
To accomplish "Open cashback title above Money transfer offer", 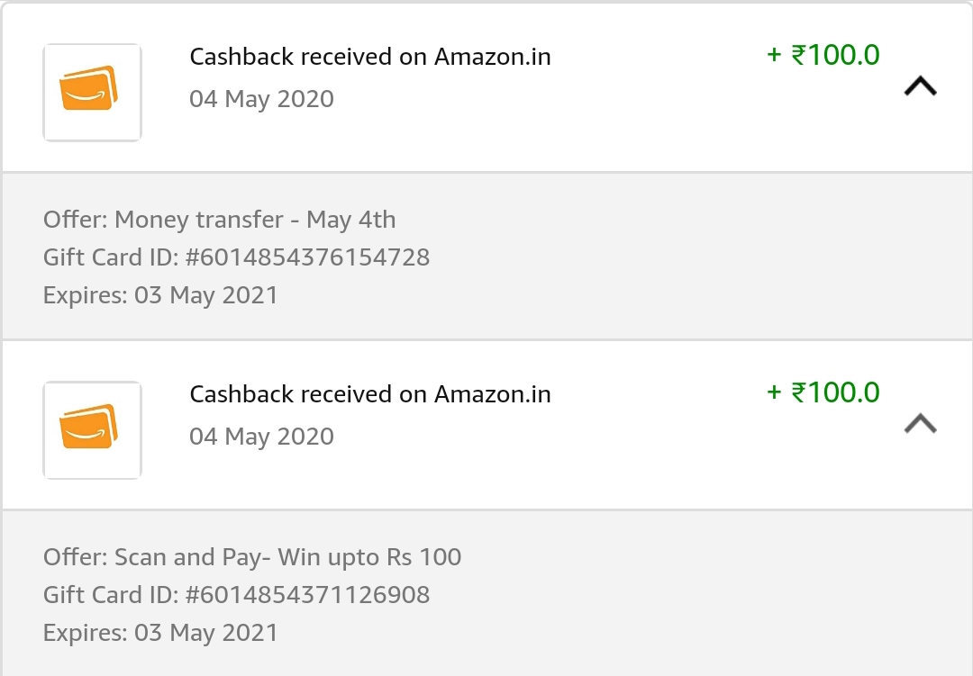I will (x=369, y=57).
